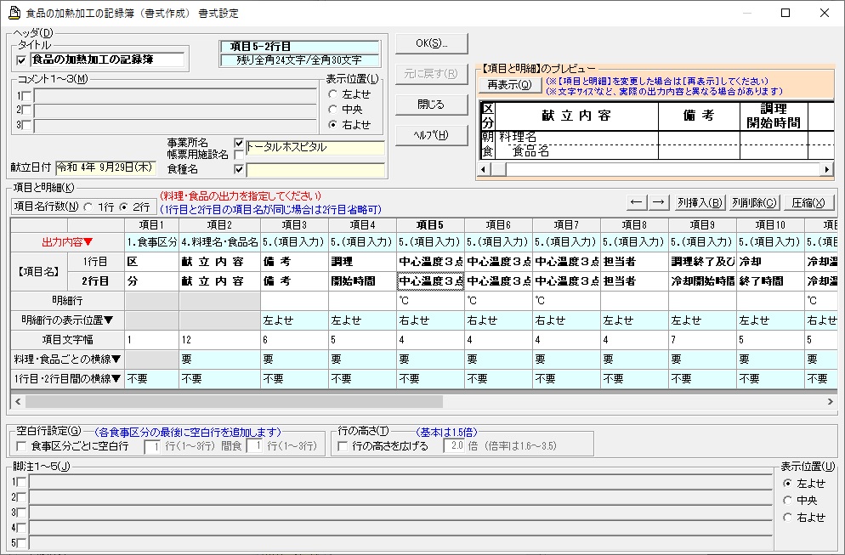Click the left arrow column move button
This screenshot has width=845, height=555.
637,202
